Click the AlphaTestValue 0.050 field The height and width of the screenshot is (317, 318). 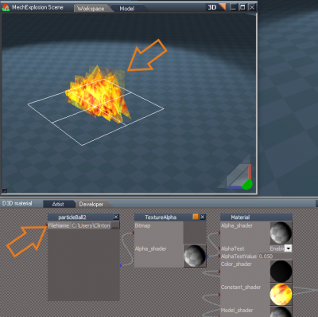click(275, 256)
